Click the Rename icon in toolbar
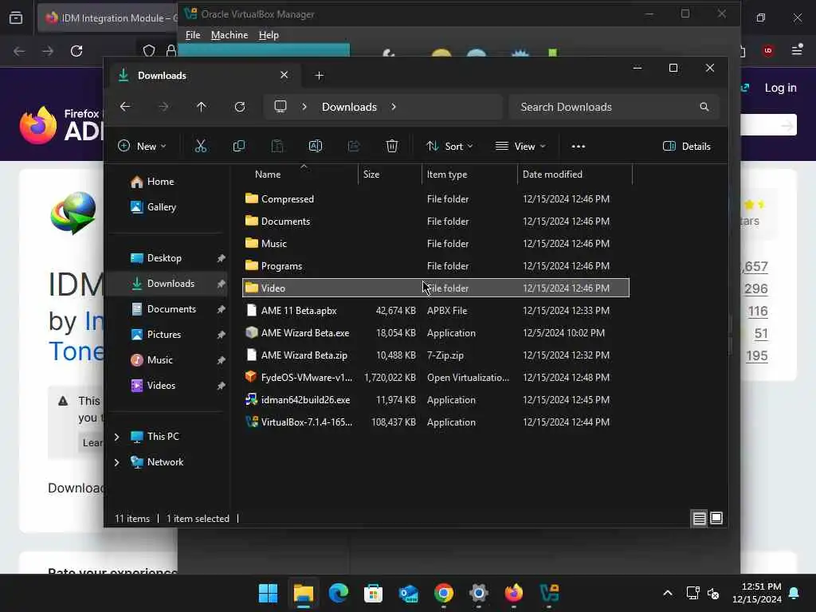The height and width of the screenshot is (612, 816). tap(316, 147)
